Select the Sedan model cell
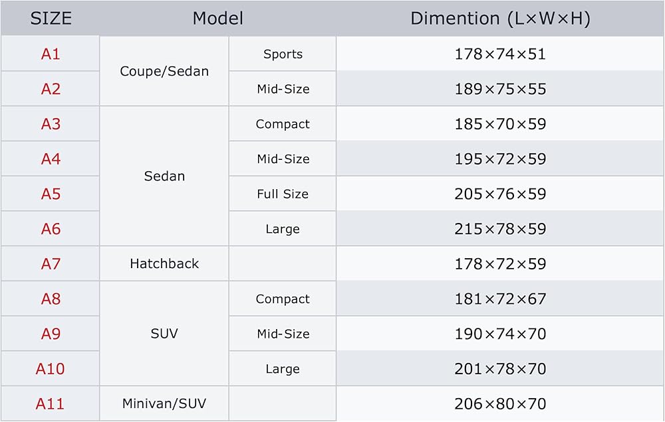This screenshot has width=665, height=422. pyautogui.click(x=164, y=176)
